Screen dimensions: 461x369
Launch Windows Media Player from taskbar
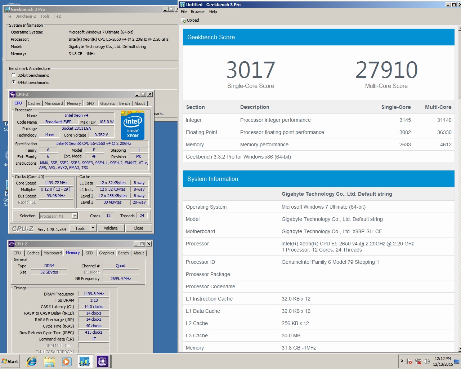[67, 361]
